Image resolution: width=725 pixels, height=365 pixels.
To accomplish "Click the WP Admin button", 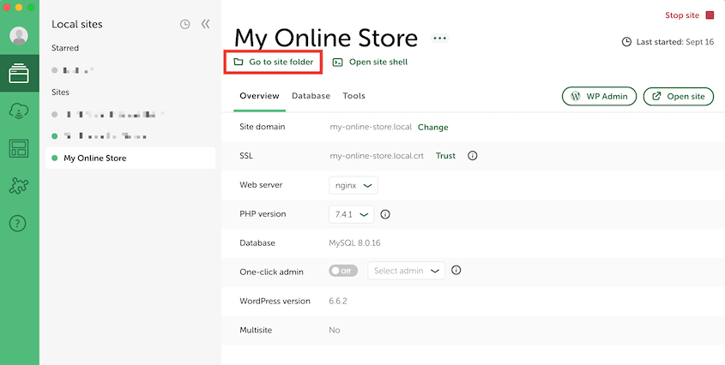I will click(599, 97).
